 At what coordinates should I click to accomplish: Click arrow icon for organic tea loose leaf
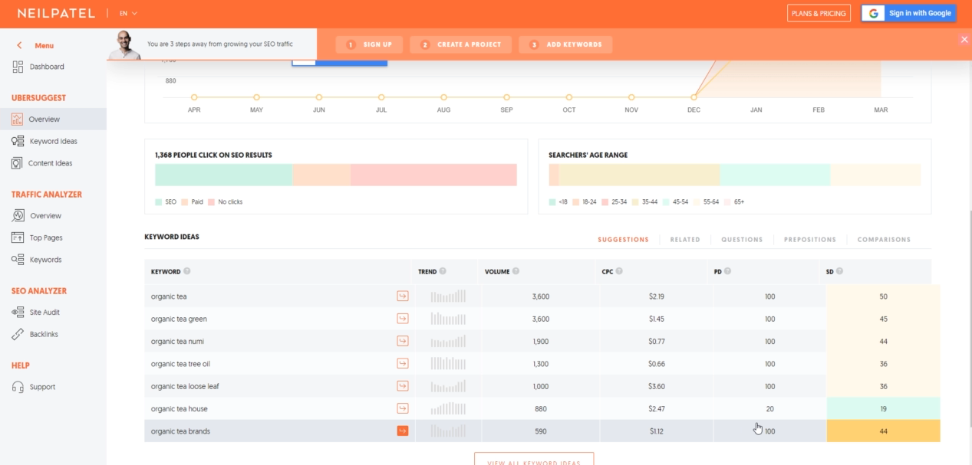[403, 386]
